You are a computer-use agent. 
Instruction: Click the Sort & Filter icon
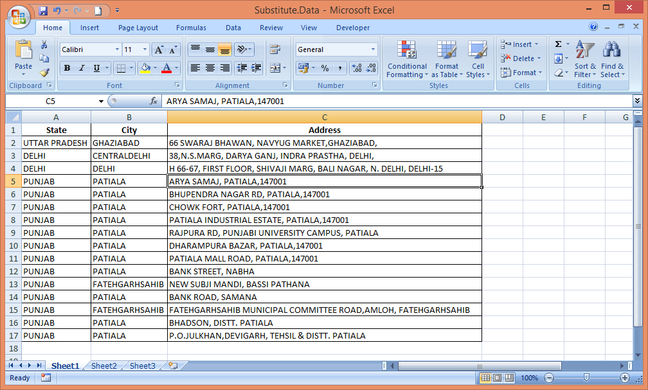click(584, 58)
